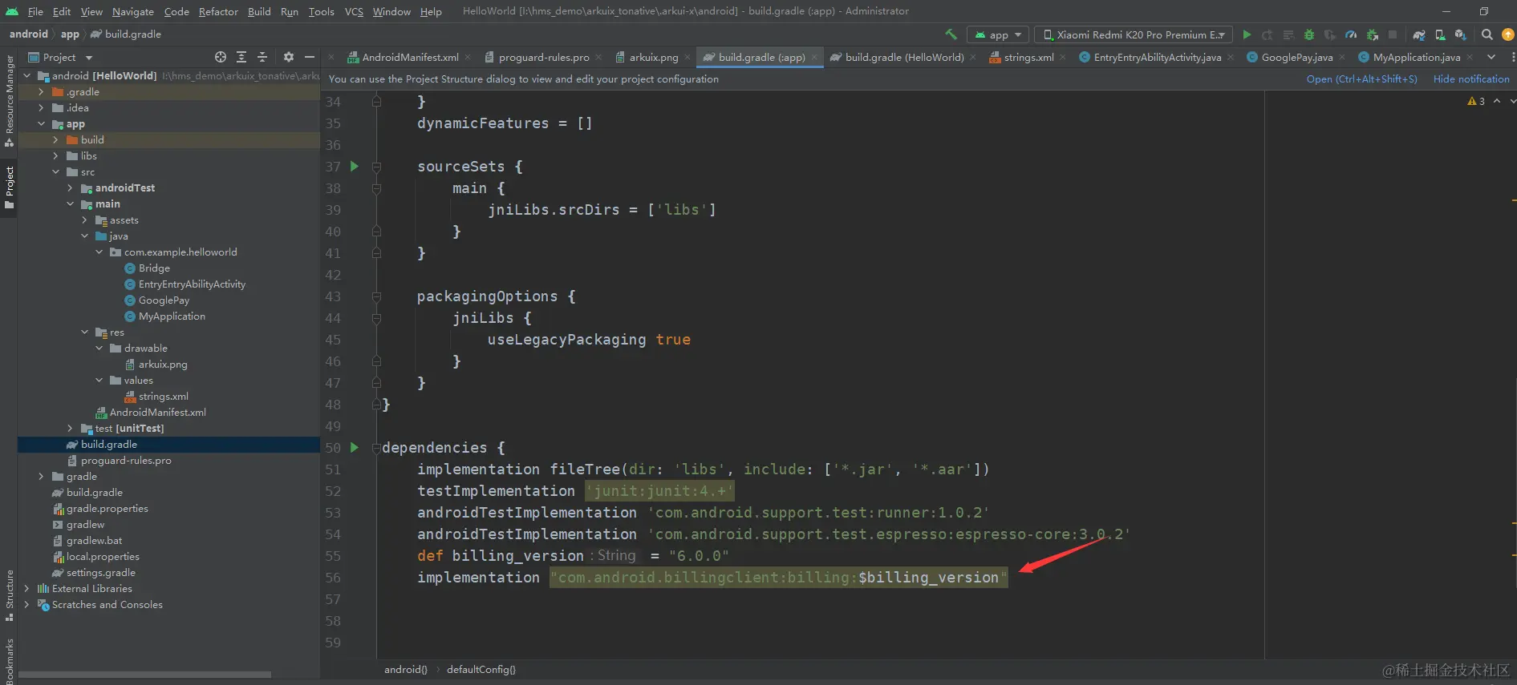Open the Profile app speedometer icon
This screenshot has height=685, width=1517.
click(x=1351, y=34)
